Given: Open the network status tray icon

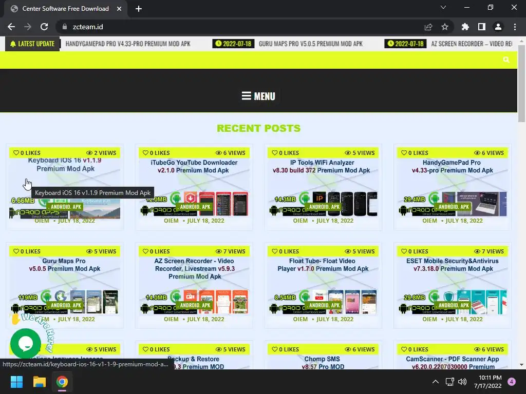Looking at the screenshot, I should 449,382.
